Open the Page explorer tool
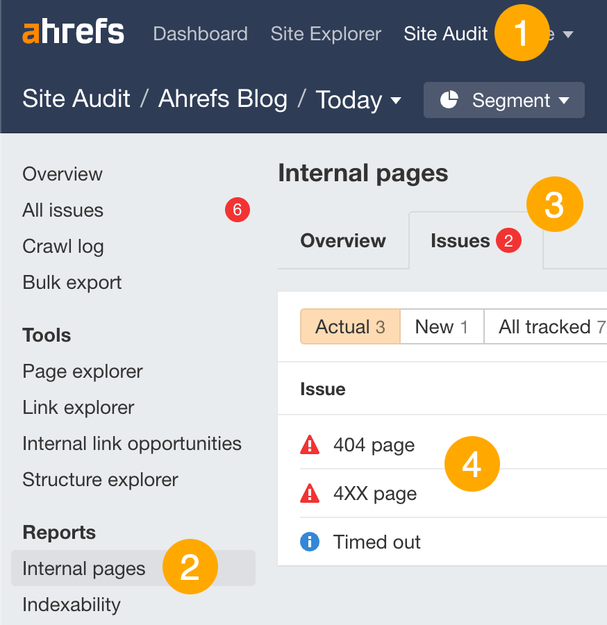The width and height of the screenshot is (607, 625). [x=82, y=372]
